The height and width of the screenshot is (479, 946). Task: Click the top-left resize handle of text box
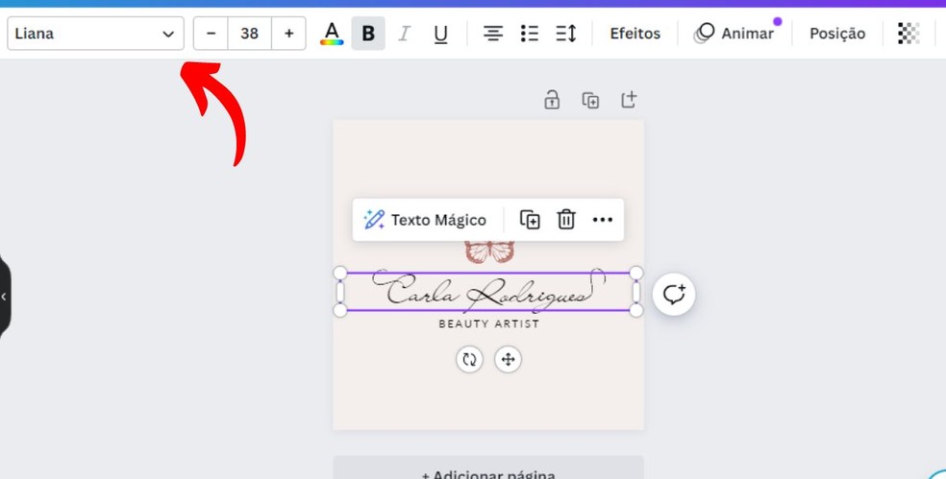coord(340,273)
